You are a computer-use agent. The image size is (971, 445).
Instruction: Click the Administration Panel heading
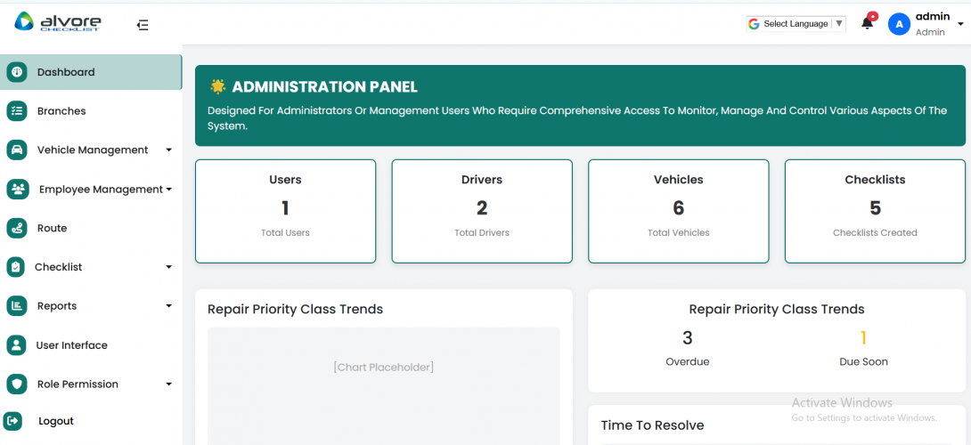(324, 86)
